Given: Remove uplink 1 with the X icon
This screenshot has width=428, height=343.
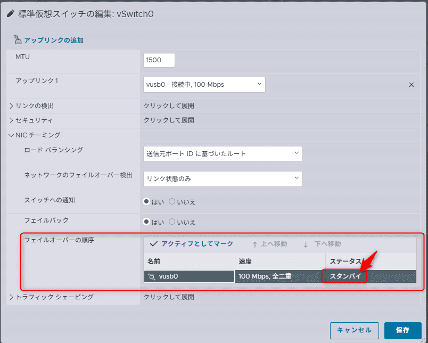Looking at the screenshot, I should click(x=411, y=85).
